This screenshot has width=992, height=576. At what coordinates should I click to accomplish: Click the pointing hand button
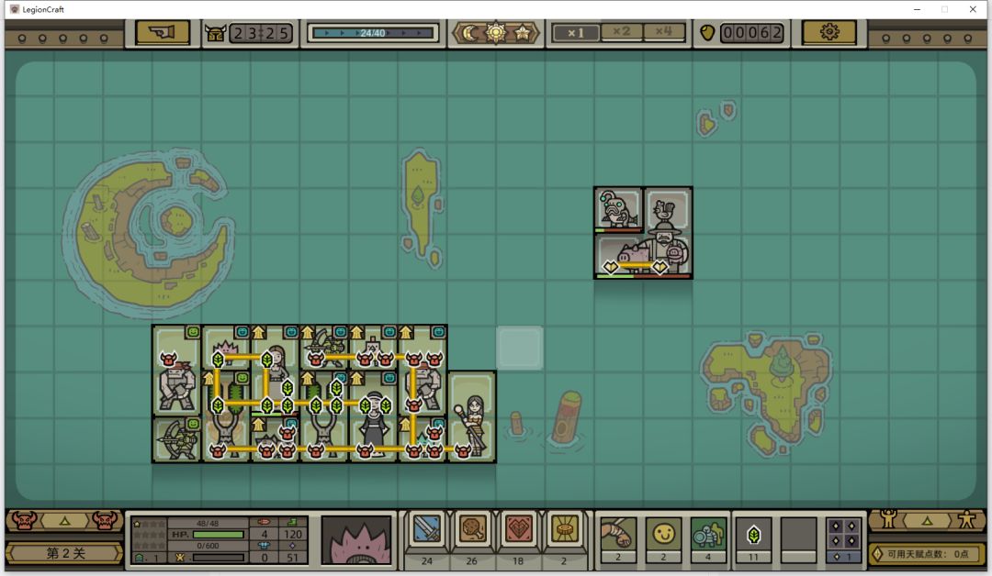(163, 33)
